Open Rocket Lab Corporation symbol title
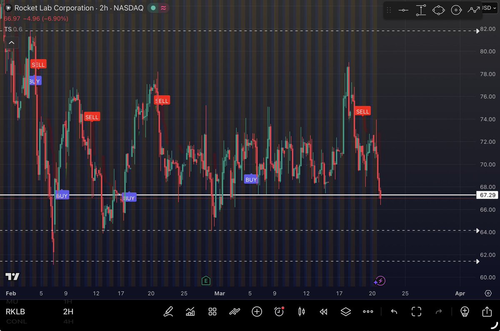Image resolution: width=500 pixels, height=331 pixels. coord(54,8)
